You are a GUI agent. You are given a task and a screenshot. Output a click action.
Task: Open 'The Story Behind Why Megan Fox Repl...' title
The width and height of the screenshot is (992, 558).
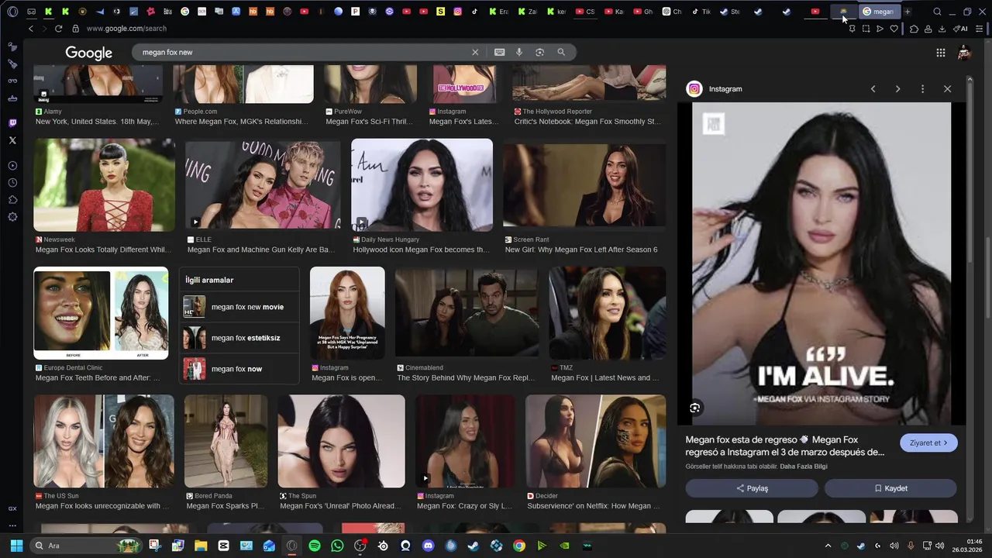pyautogui.click(x=466, y=378)
